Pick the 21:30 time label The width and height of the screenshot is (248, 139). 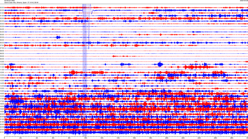[2, 122]
